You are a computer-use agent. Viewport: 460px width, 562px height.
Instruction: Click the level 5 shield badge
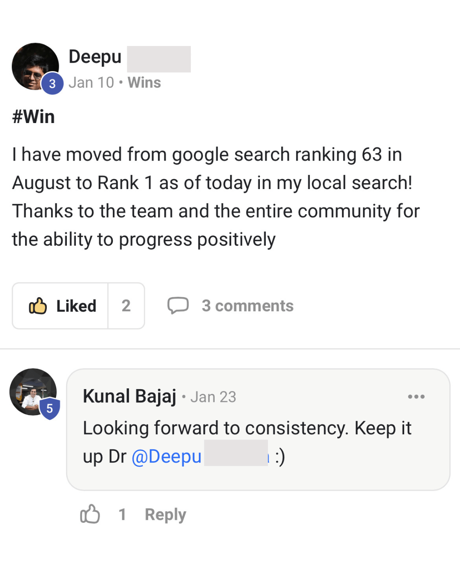(50, 409)
